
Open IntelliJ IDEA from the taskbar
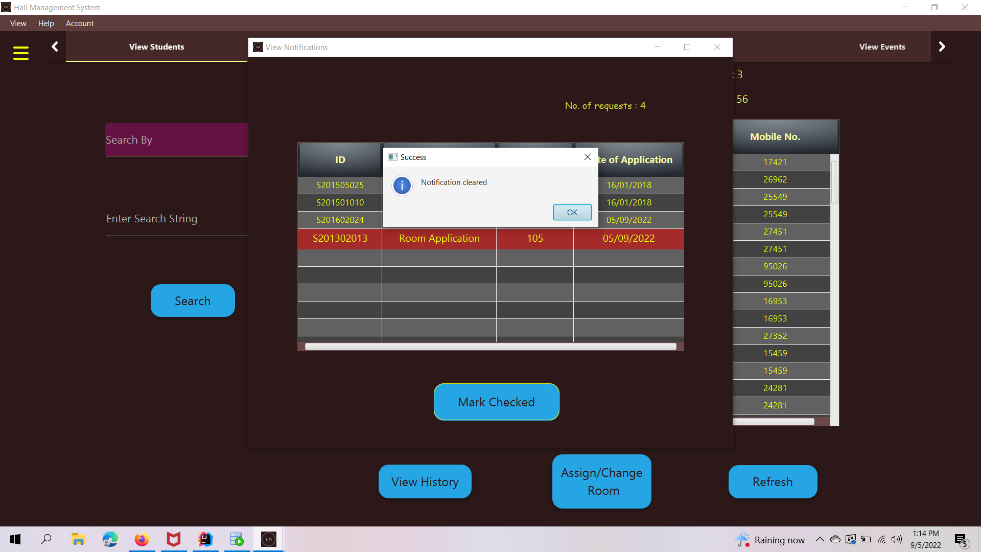tap(205, 539)
